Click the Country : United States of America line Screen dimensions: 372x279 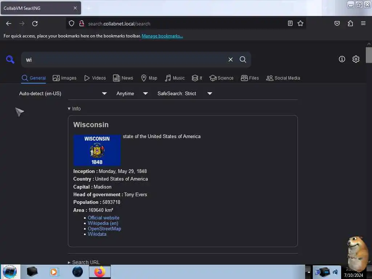110,179
